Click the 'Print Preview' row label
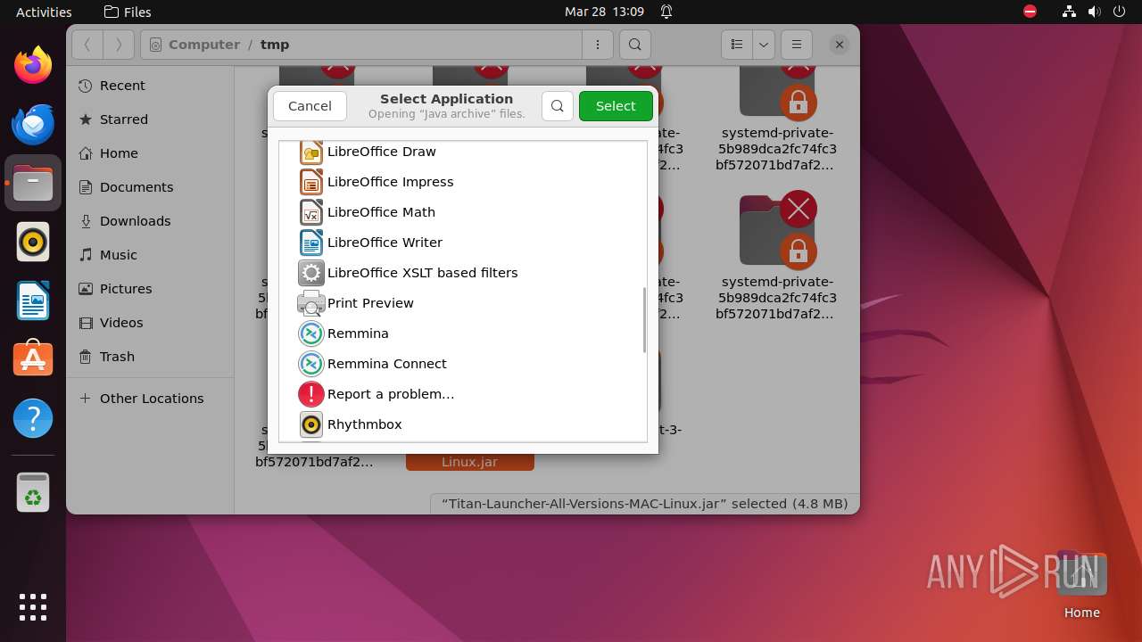 (370, 303)
